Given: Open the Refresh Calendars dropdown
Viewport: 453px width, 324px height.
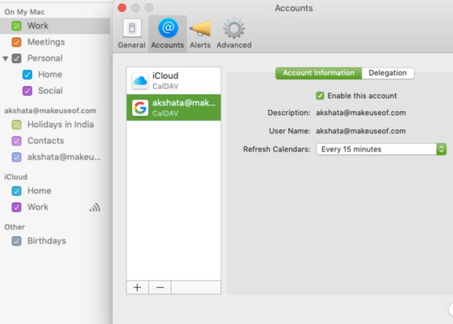Looking at the screenshot, I should tap(381, 149).
